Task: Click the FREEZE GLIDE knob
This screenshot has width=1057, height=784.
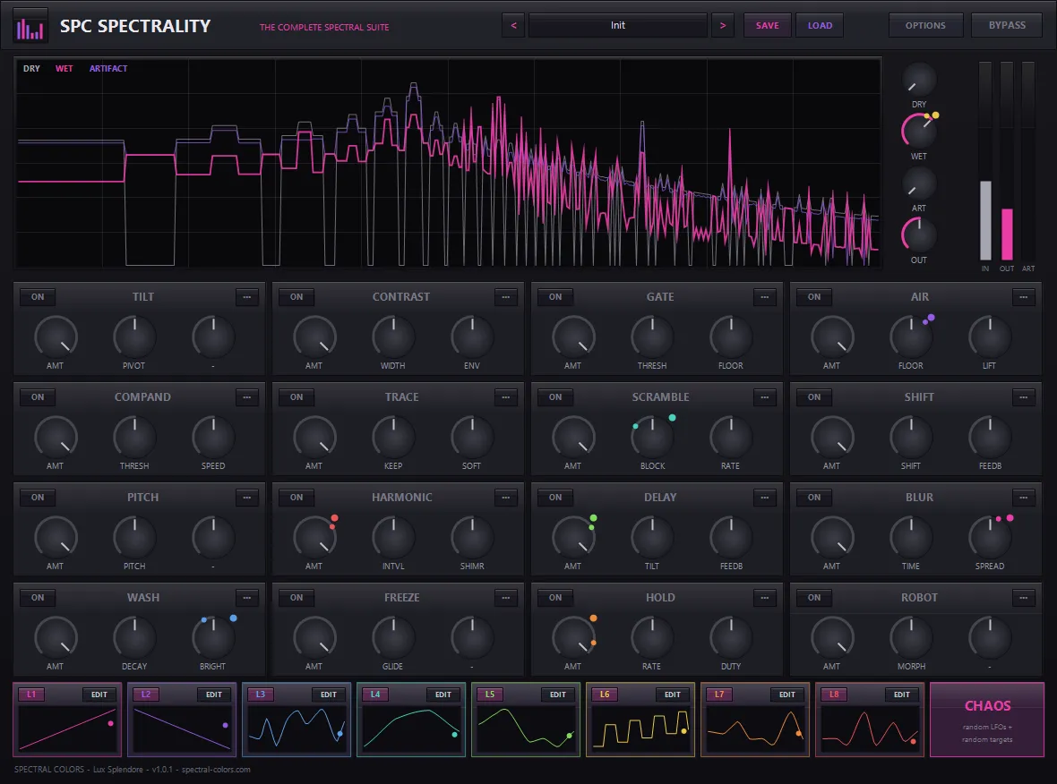Action: click(x=393, y=638)
